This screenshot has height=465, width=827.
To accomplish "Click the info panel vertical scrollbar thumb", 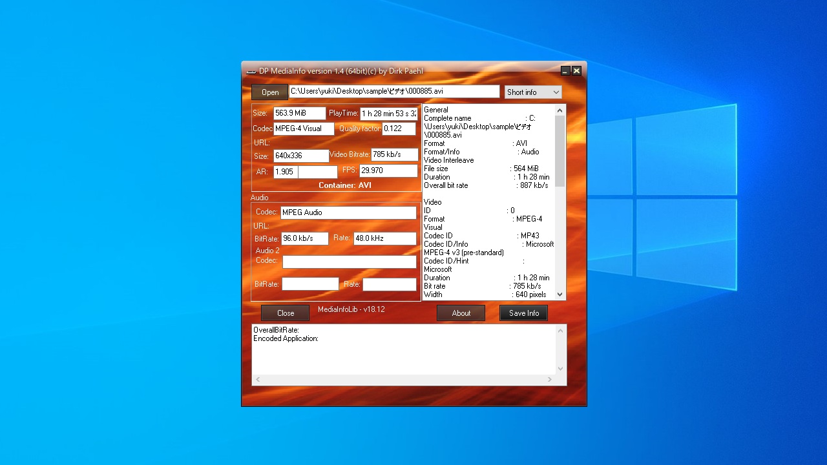I will click(x=560, y=151).
